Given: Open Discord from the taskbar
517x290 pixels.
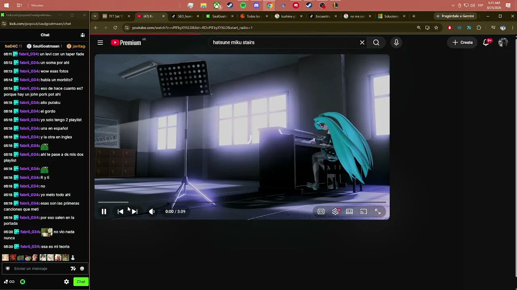Looking at the screenshot, I should pyautogui.click(x=256, y=6).
